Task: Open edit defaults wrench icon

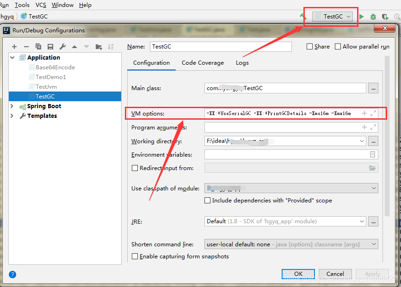Action: coord(62,47)
